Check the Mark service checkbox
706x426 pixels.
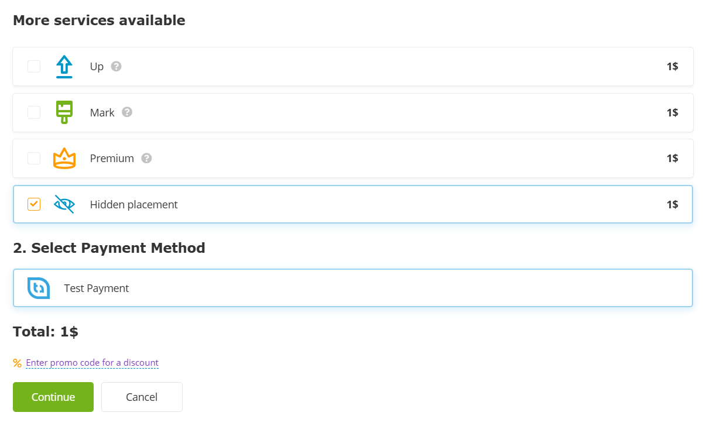pyautogui.click(x=34, y=112)
